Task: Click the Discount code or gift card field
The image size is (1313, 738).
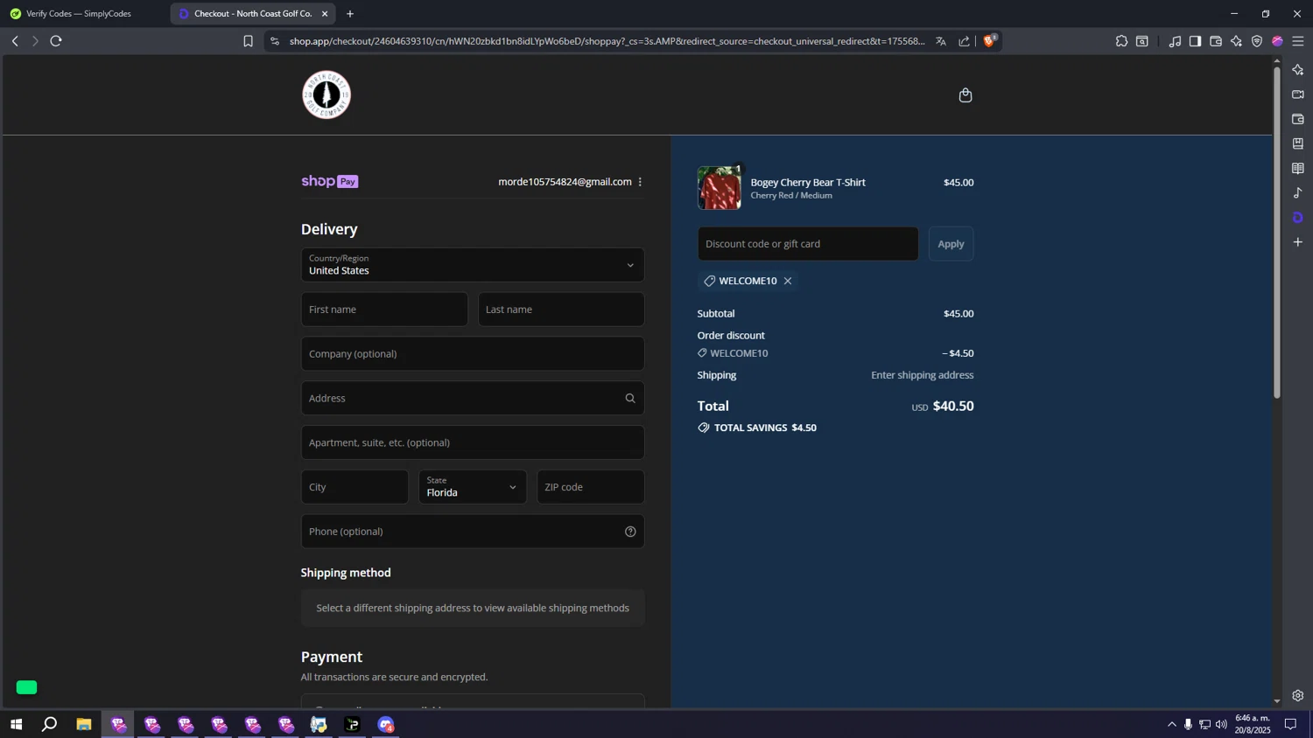Action: tap(808, 244)
